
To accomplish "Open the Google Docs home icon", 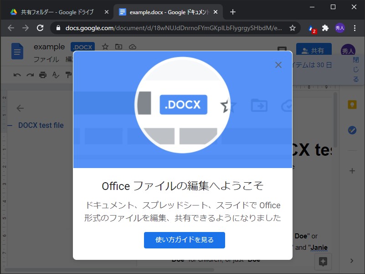I will [x=17, y=51].
